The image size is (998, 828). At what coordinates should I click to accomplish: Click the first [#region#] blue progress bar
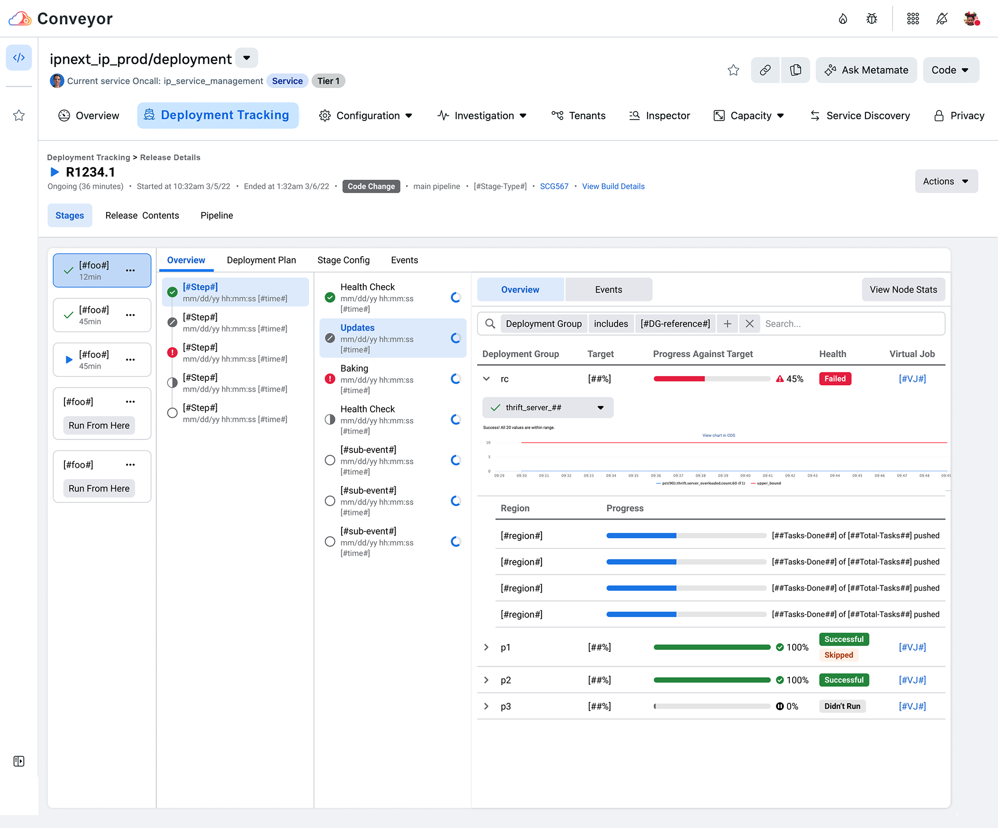pyautogui.click(x=686, y=536)
